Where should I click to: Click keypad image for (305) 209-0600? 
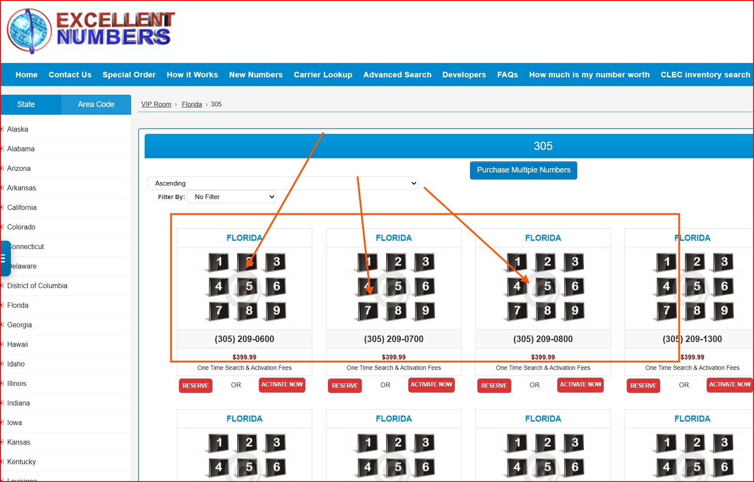tap(245, 287)
